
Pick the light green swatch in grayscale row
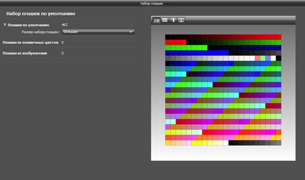click(x=263, y=58)
